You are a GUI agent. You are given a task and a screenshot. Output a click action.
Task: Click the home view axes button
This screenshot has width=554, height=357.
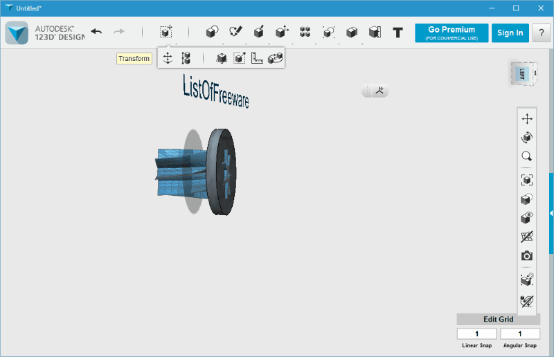click(x=379, y=91)
